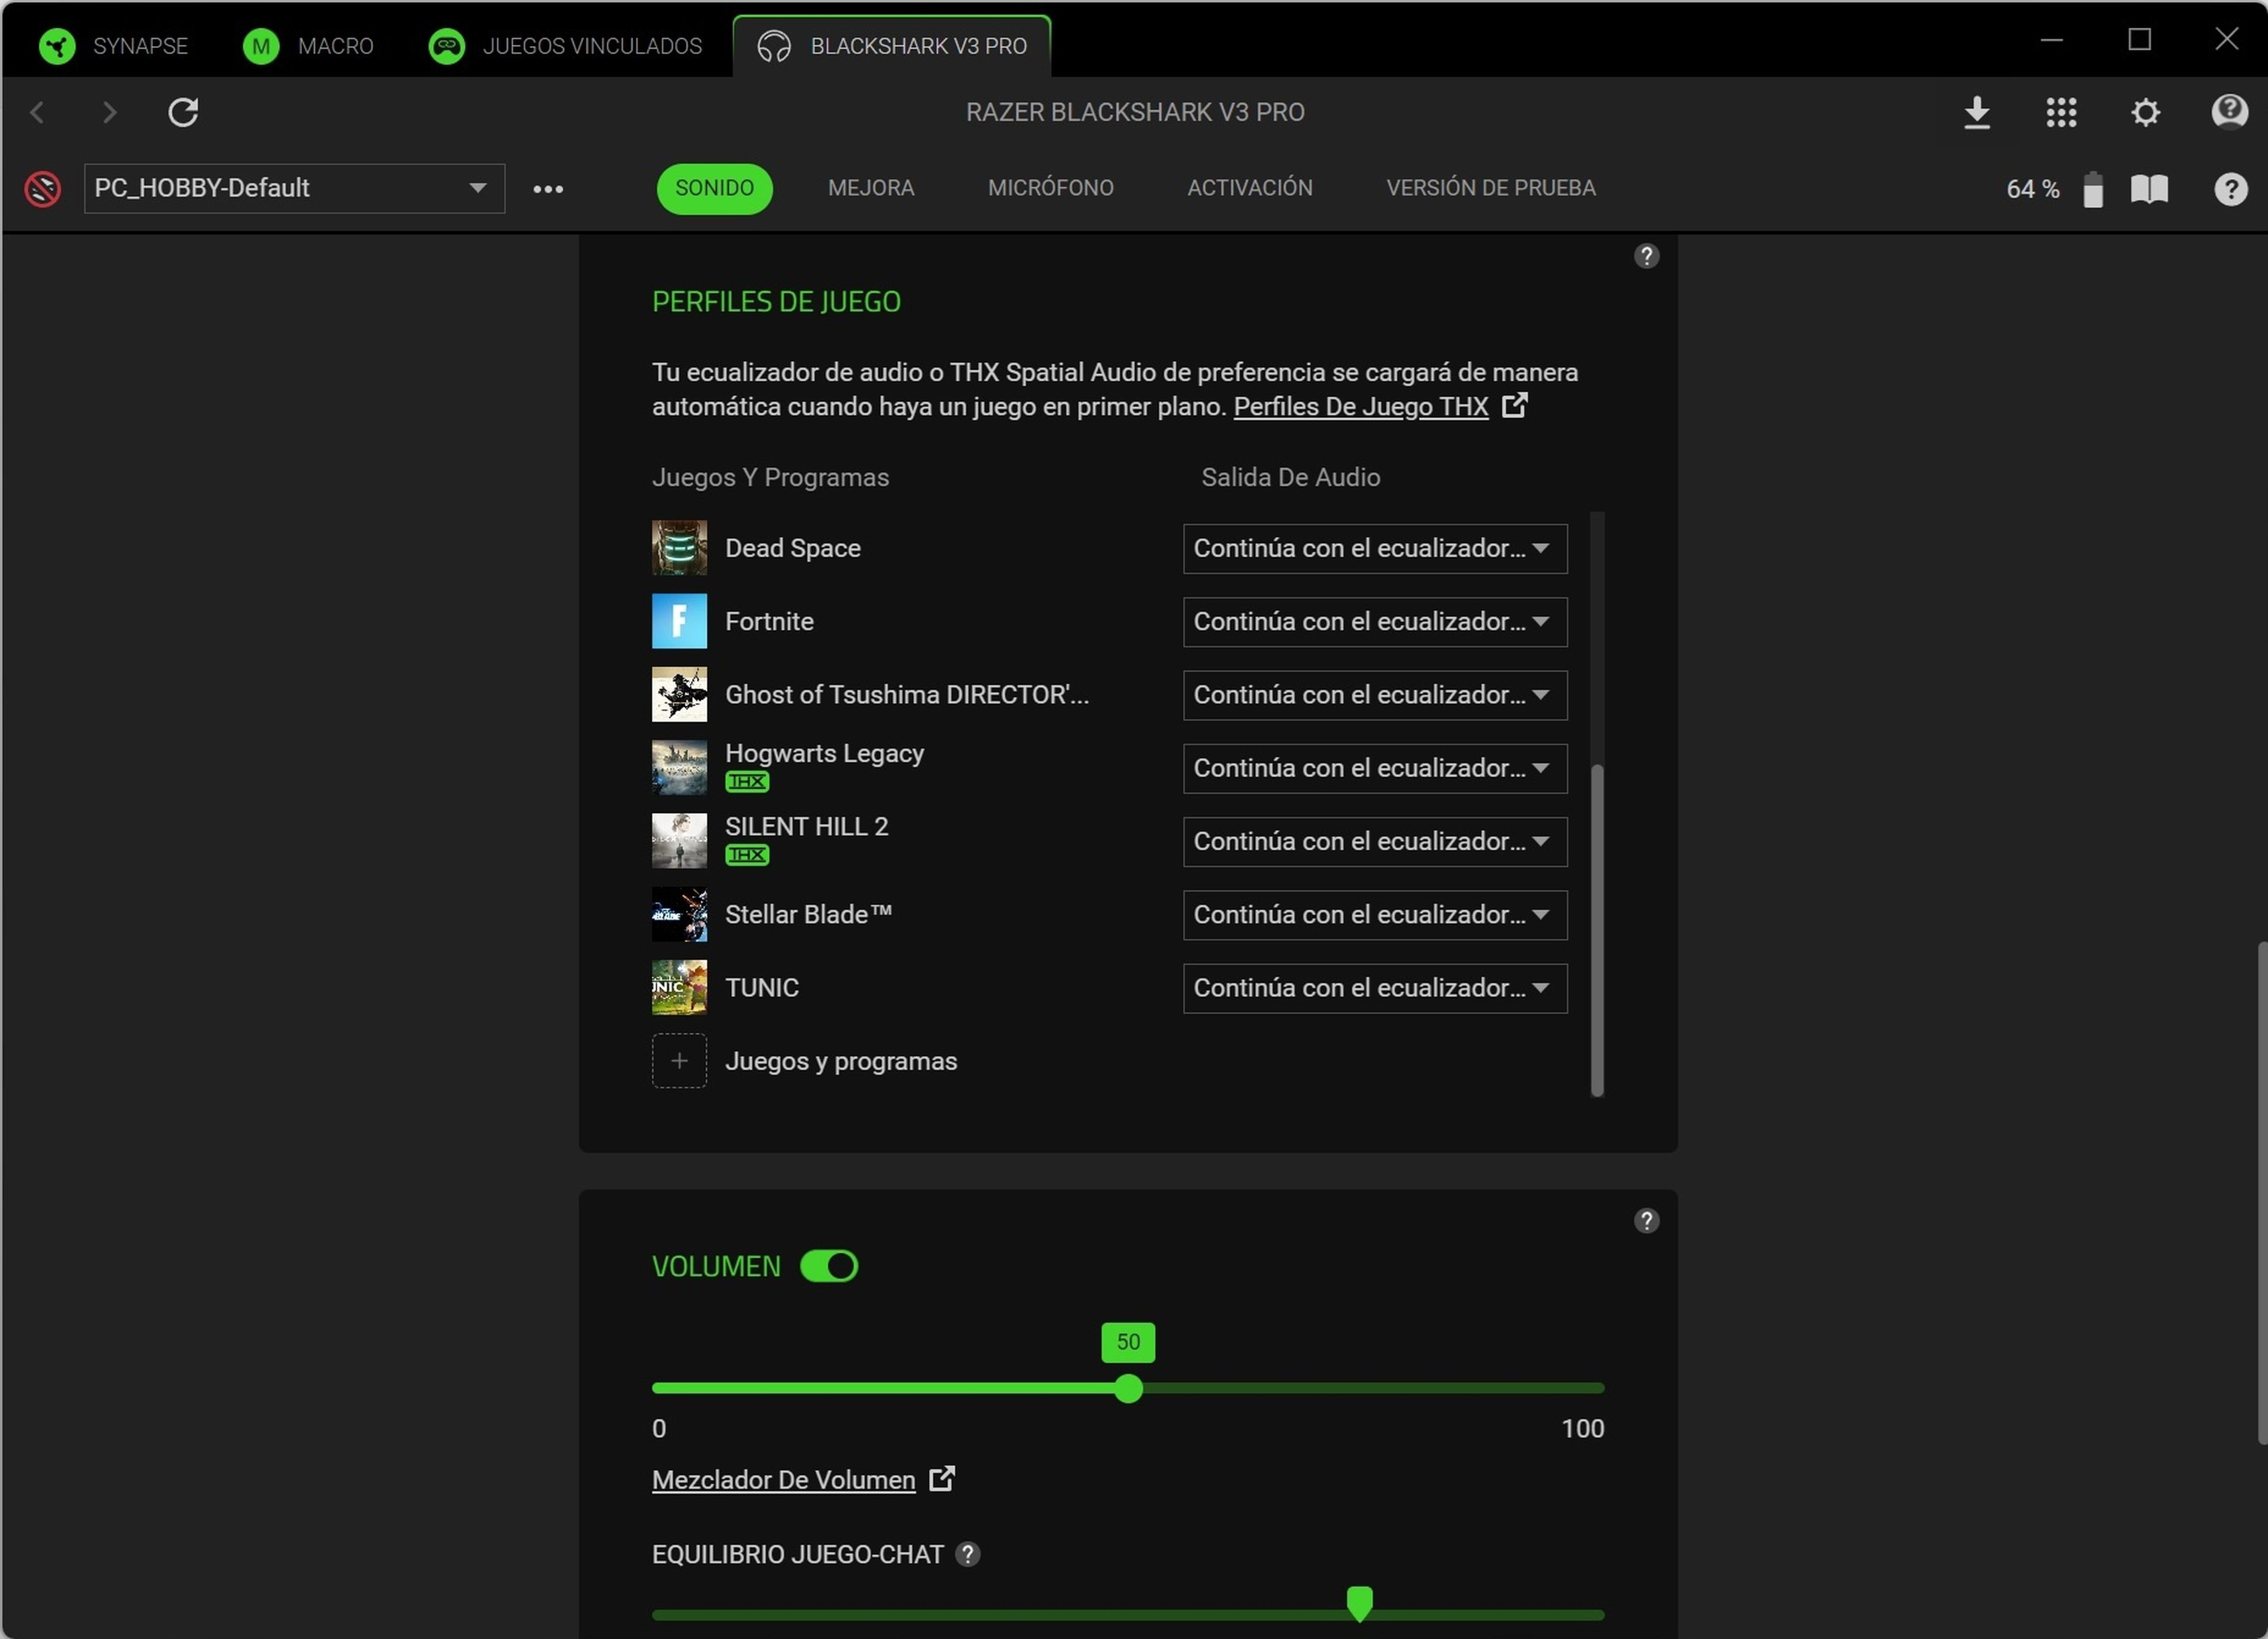The width and height of the screenshot is (2268, 1639).
Task: Open the equalizer dropdown for SILENT HILL 2
Action: [x=1374, y=841]
